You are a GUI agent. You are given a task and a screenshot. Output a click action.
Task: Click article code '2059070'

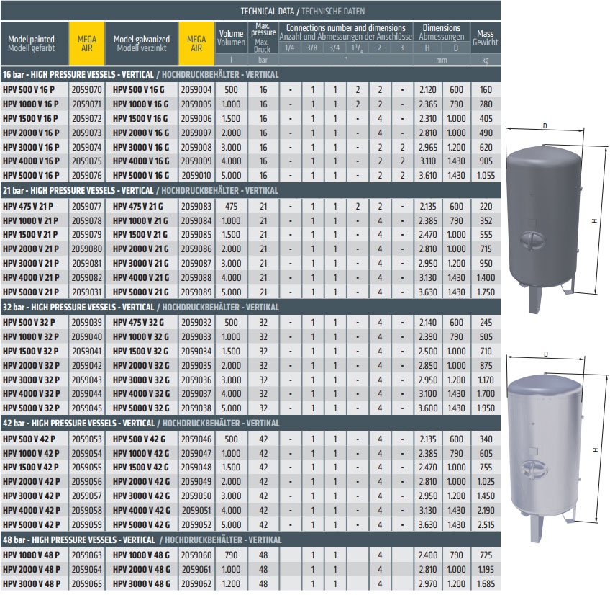click(x=87, y=89)
